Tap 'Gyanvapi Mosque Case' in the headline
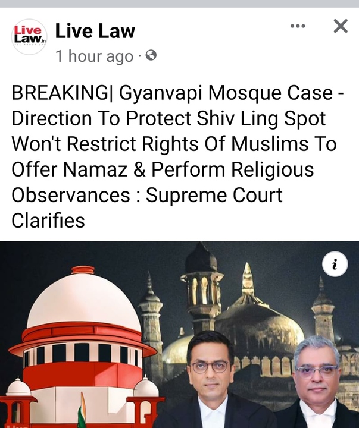The height and width of the screenshot is (428, 359). point(226,93)
